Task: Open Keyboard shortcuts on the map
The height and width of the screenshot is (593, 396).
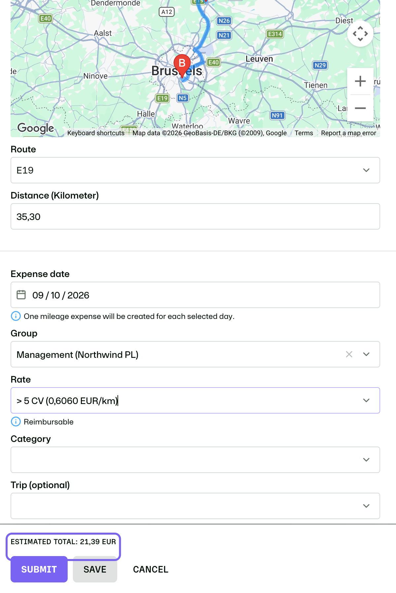Action: pyautogui.click(x=96, y=133)
